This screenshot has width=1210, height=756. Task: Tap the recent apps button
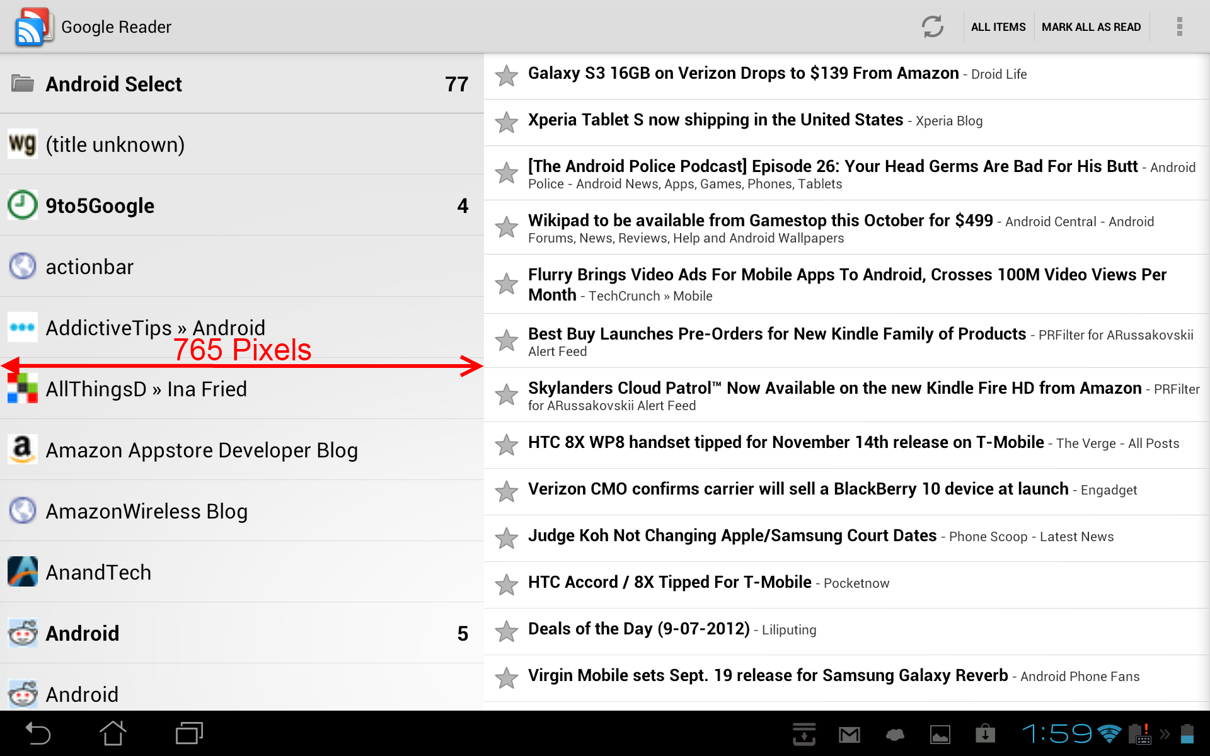click(x=189, y=733)
